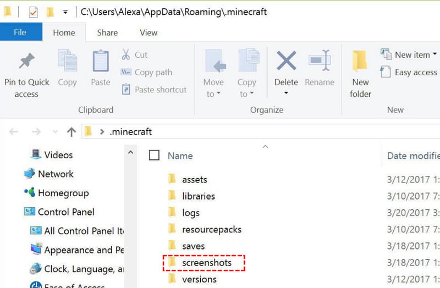Image resolution: width=440 pixels, height=288 pixels.
Task: Click the Up arrow navigation icon
Action: tap(71, 131)
